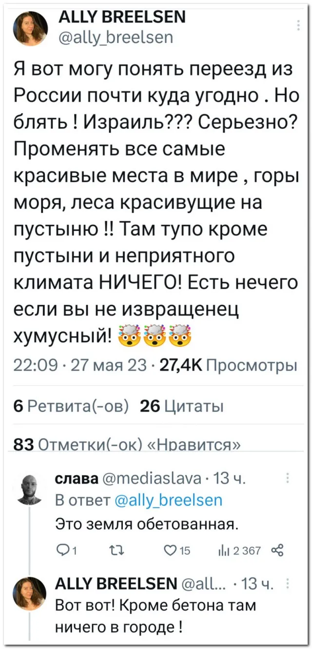Image resolution: width=312 pixels, height=649 pixels.
Task: Show the 26 Цитаты quote tweets
Action: point(181,405)
